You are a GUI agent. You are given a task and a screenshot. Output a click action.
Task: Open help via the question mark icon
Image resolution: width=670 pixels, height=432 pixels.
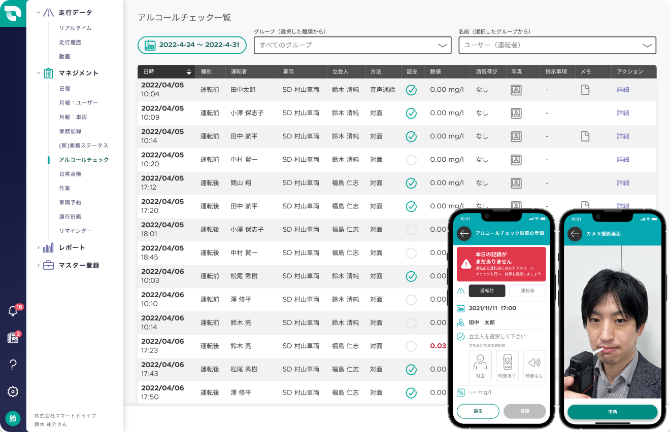[x=13, y=365]
